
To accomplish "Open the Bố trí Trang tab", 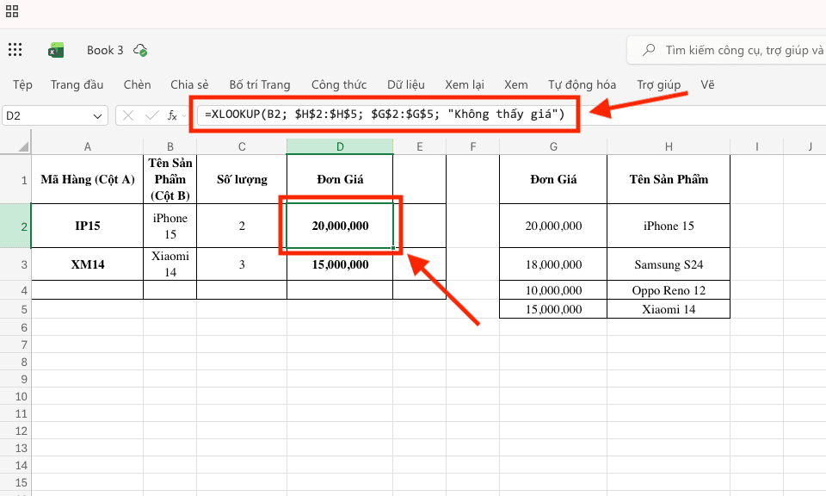I will (x=260, y=85).
